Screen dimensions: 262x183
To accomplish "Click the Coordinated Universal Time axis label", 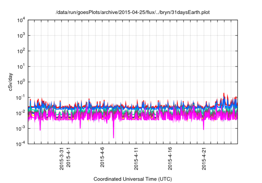I will click(x=133, y=179).
